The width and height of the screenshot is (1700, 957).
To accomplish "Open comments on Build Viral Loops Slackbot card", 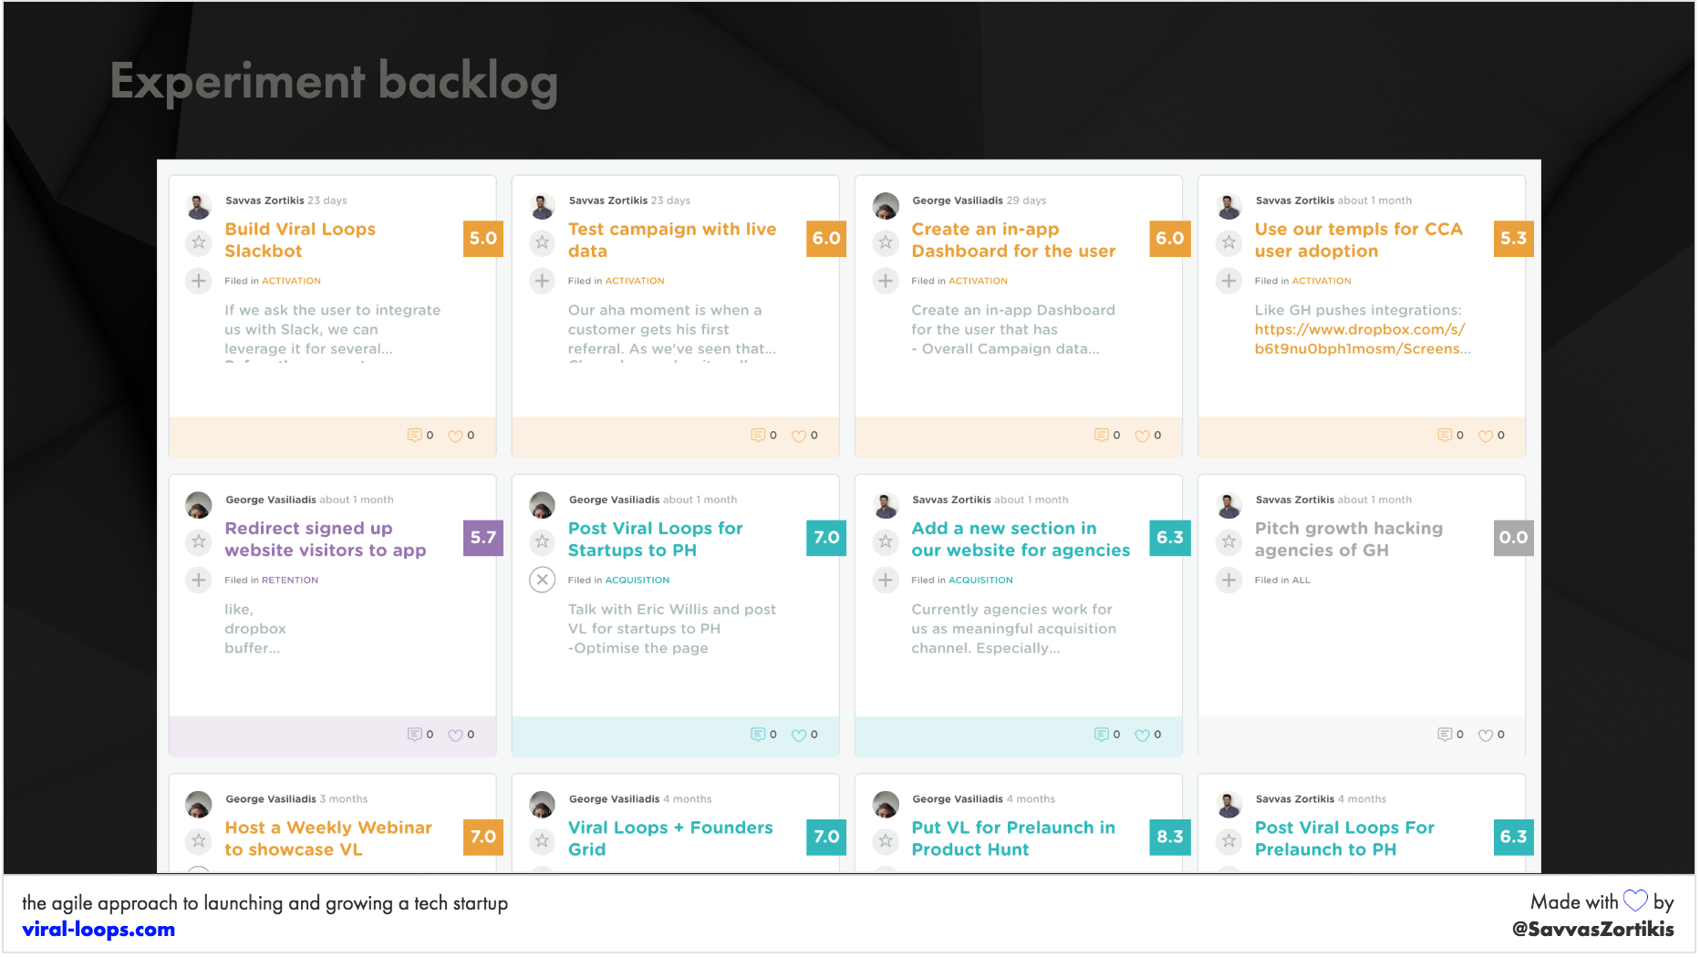I will click(x=420, y=436).
